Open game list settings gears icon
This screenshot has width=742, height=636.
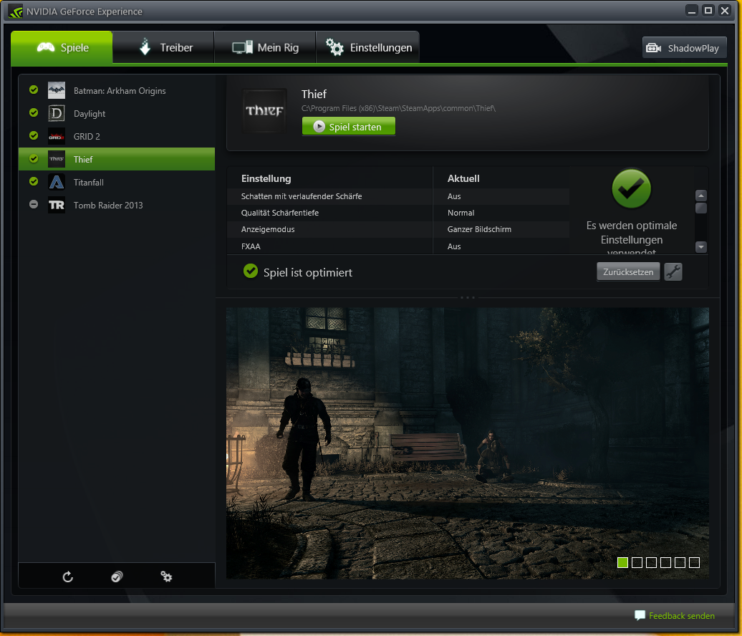(x=166, y=577)
